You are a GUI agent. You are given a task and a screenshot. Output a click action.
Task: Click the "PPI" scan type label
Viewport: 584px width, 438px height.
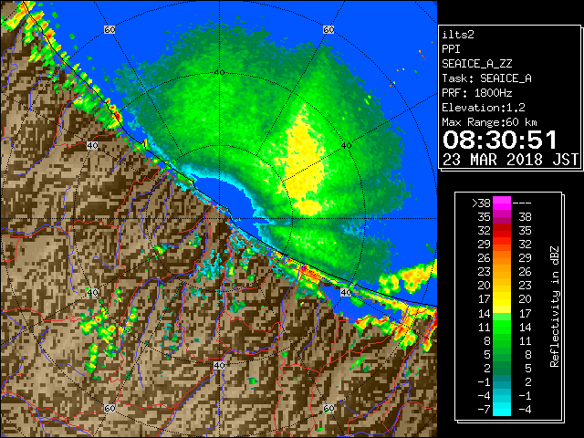[x=451, y=49]
